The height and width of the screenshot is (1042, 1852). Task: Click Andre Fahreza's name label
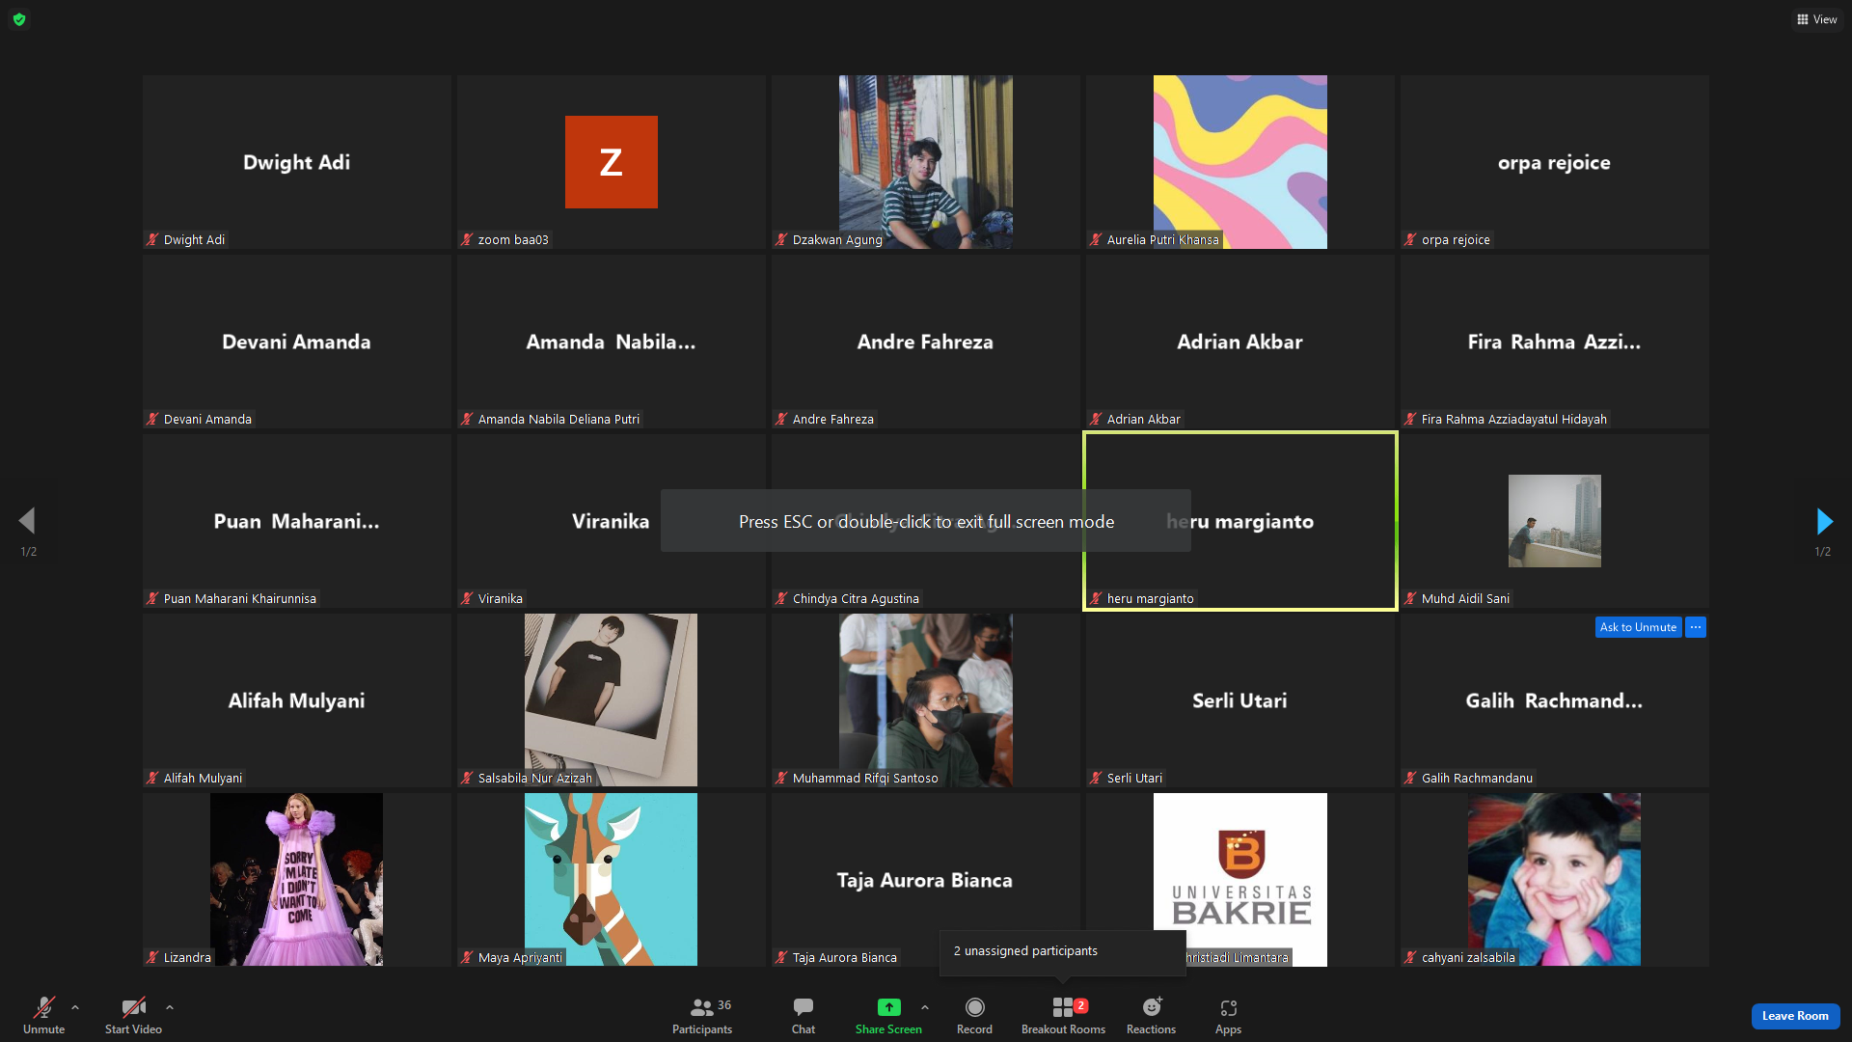[x=833, y=420]
